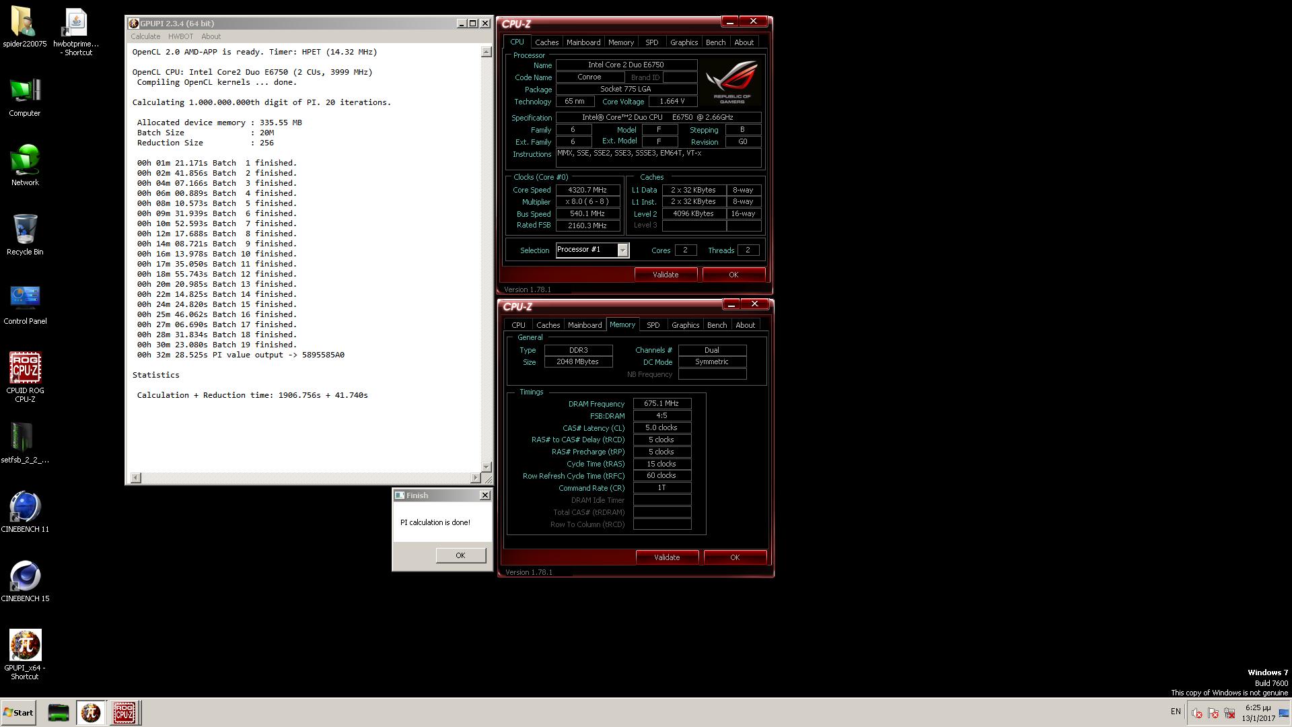Click scroll-right arrow in GPUPI output
This screenshot has height=727, width=1292.
tap(476, 477)
